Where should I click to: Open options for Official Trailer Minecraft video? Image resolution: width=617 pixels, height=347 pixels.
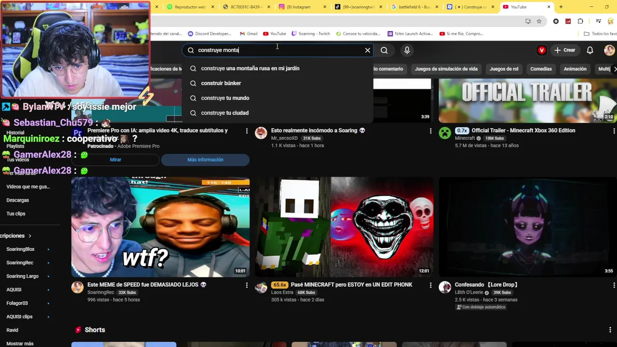[614, 131]
